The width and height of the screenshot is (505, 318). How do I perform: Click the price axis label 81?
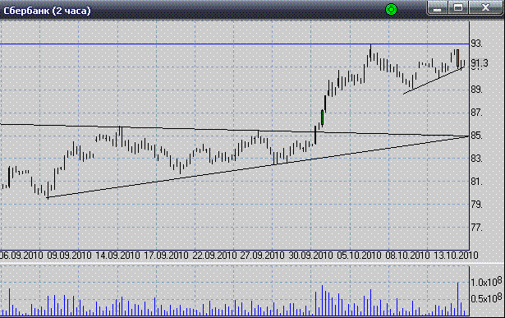(476, 182)
